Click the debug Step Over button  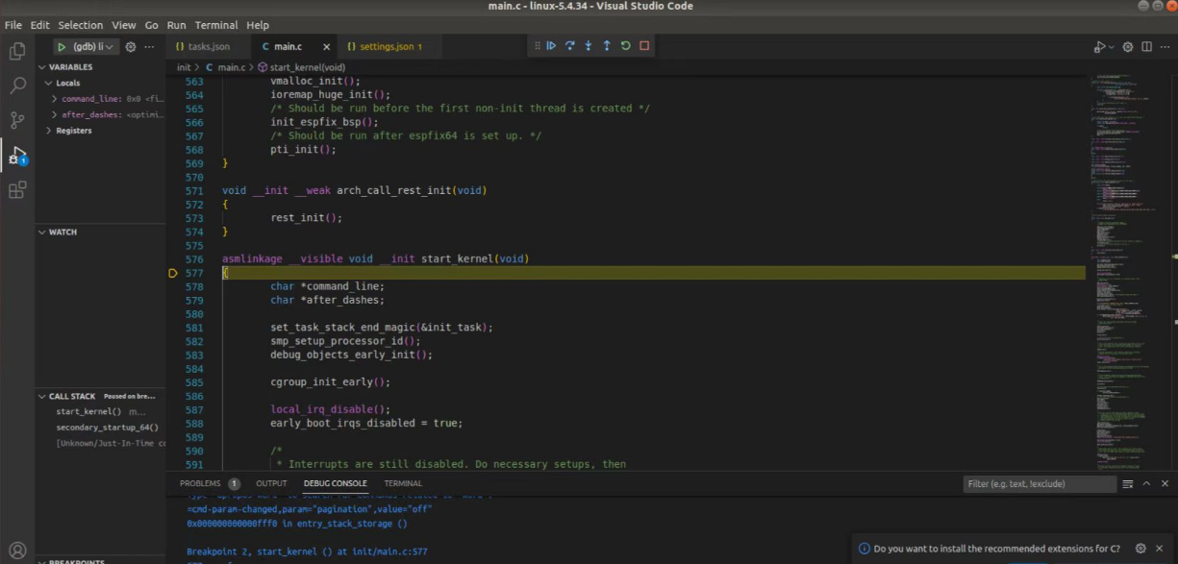[569, 45]
